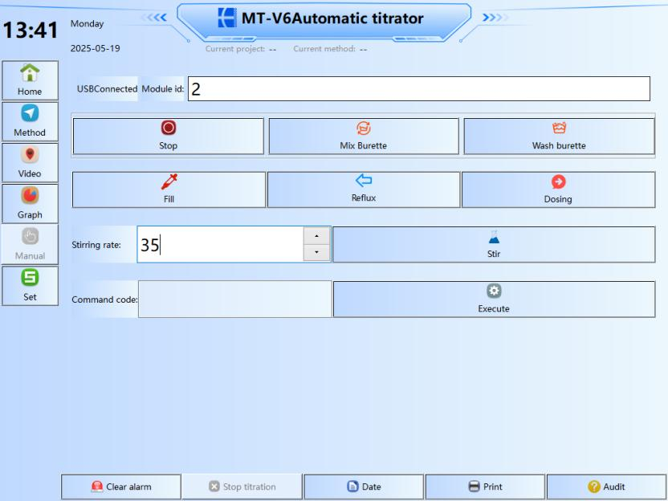Go to the Method section
668x501 pixels.
coord(29,122)
